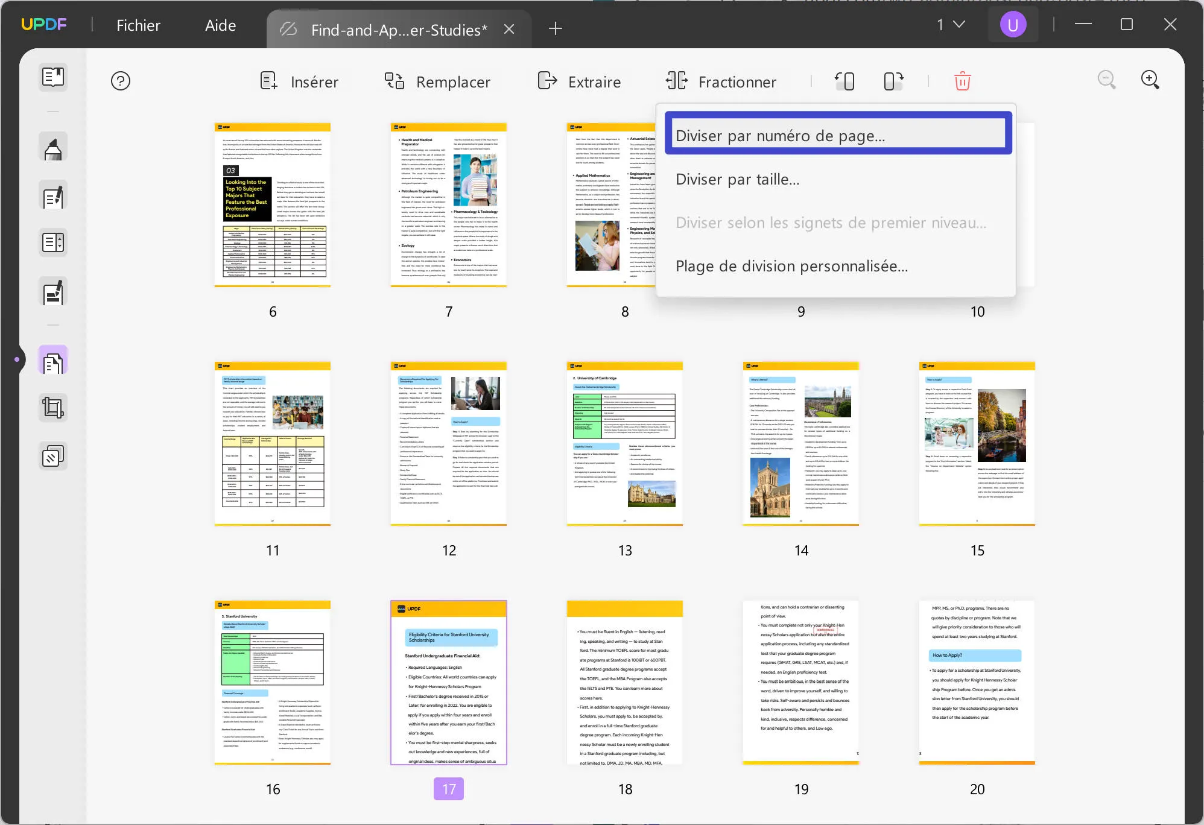Open the Edit PDF tool in sidebar

[x=52, y=195]
